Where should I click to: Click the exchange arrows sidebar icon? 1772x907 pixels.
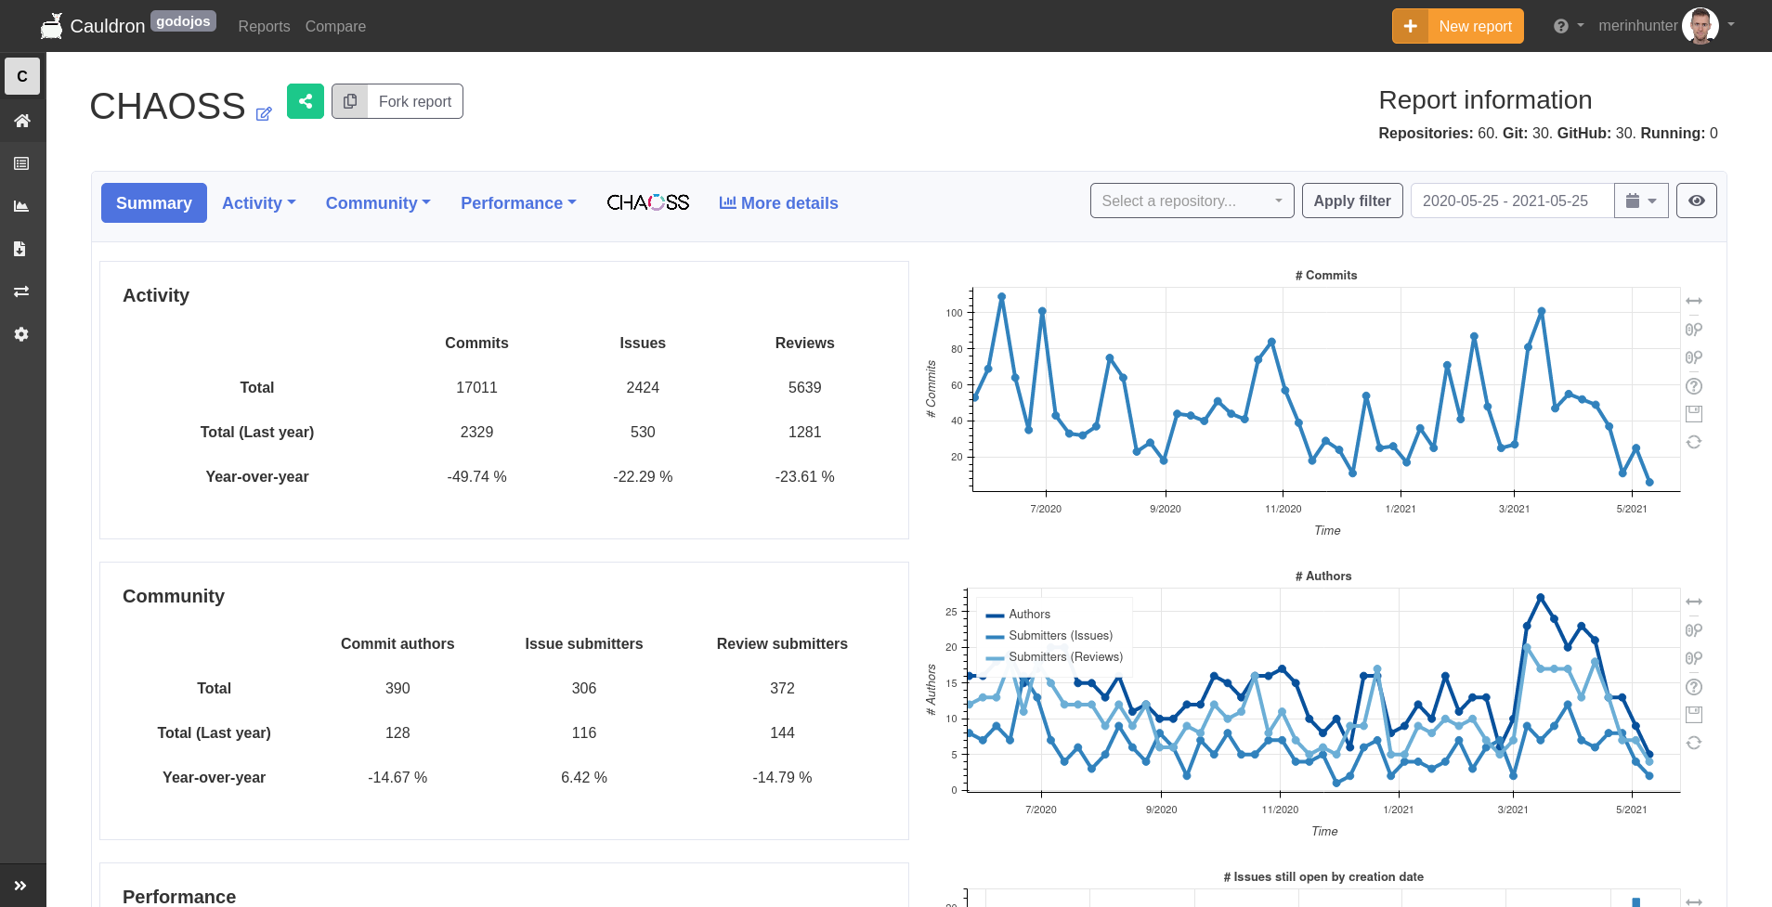21,292
